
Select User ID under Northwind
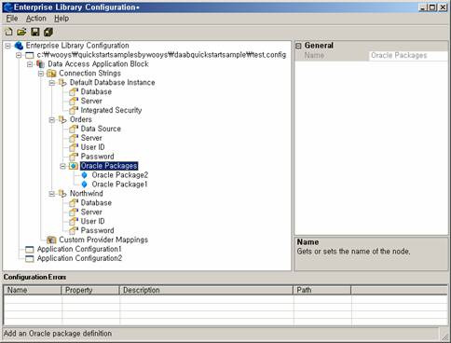pyautogui.click(x=92, y=221)
